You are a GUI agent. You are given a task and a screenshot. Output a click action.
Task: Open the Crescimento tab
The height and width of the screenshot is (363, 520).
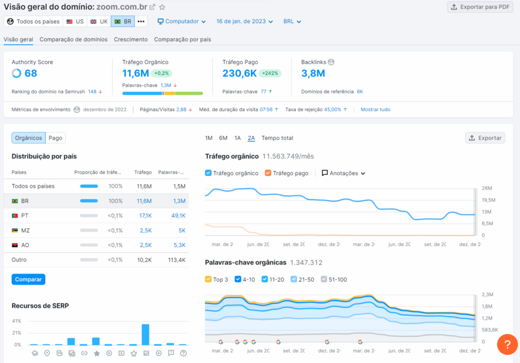click(x=131, y=39)
